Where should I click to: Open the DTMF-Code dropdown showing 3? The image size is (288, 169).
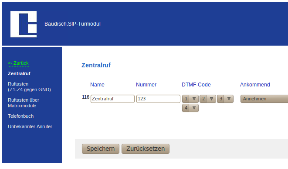(x=225, y=99)
